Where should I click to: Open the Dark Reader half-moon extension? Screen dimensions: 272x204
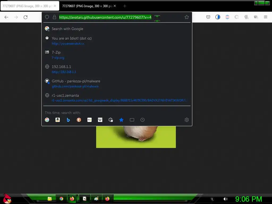click(218, 17)
